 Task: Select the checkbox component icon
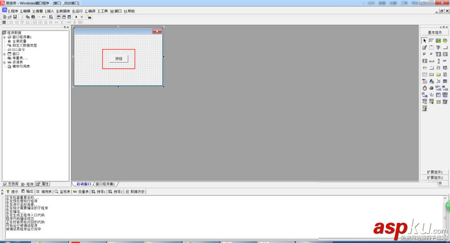(x=424, y=54)
